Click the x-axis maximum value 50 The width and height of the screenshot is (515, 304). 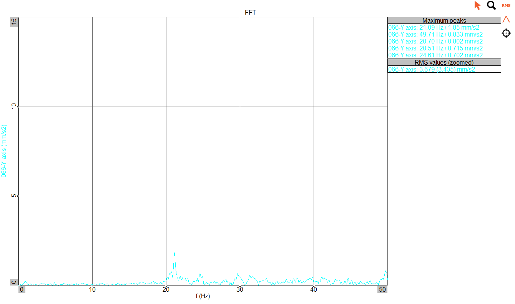tap(382, 289)
